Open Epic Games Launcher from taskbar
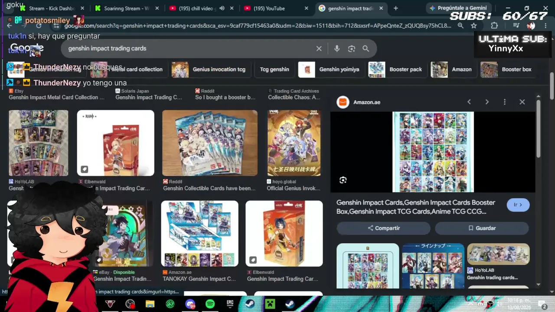The width and height of the screenshot is (555, 312). point(230,304)
